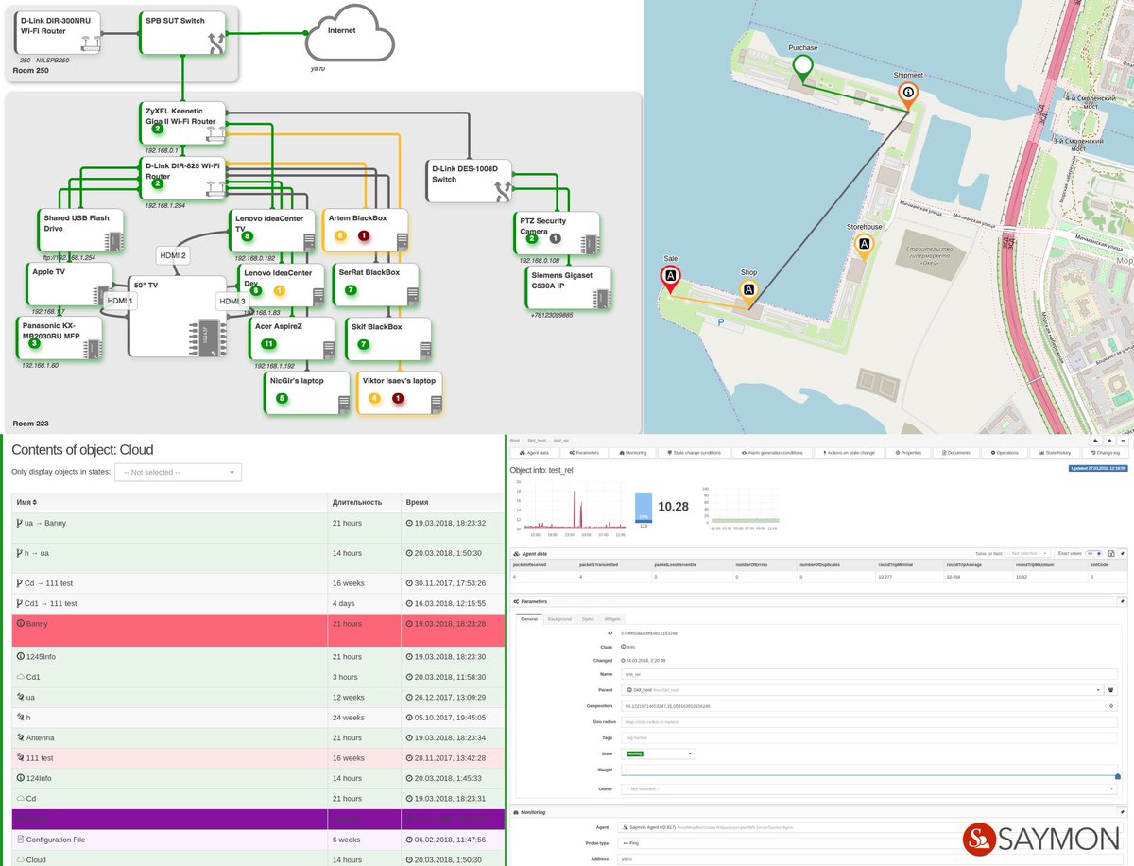Click the plus button above Change log
Image resolution: width=1134 pixels, height=866 pixels.
pyautogui.click(x=1108, y=440)
